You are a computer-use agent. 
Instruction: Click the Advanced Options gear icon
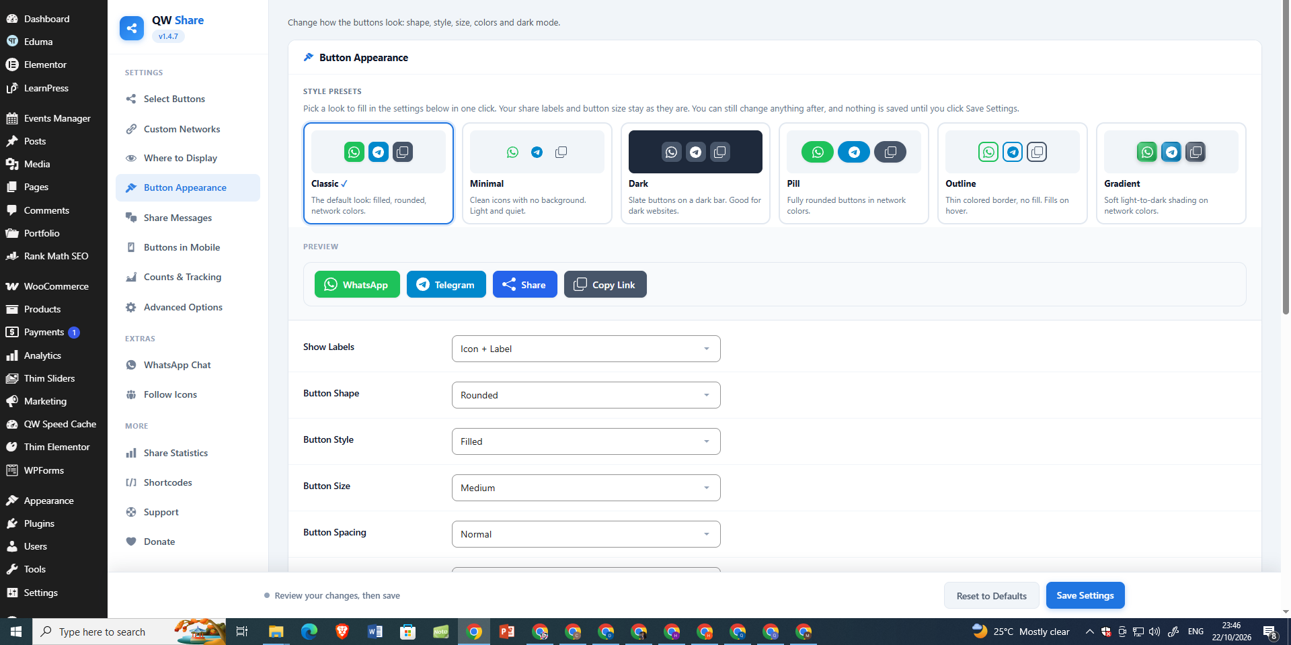point(131,307)
